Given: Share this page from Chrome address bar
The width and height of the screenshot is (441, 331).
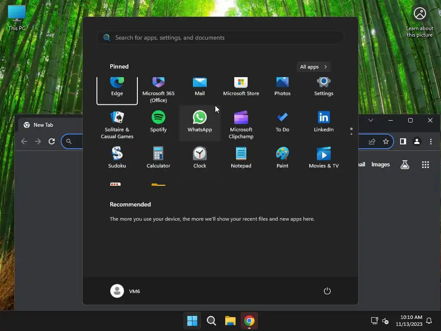Looking at the screenshot, I should pos(372,141).
